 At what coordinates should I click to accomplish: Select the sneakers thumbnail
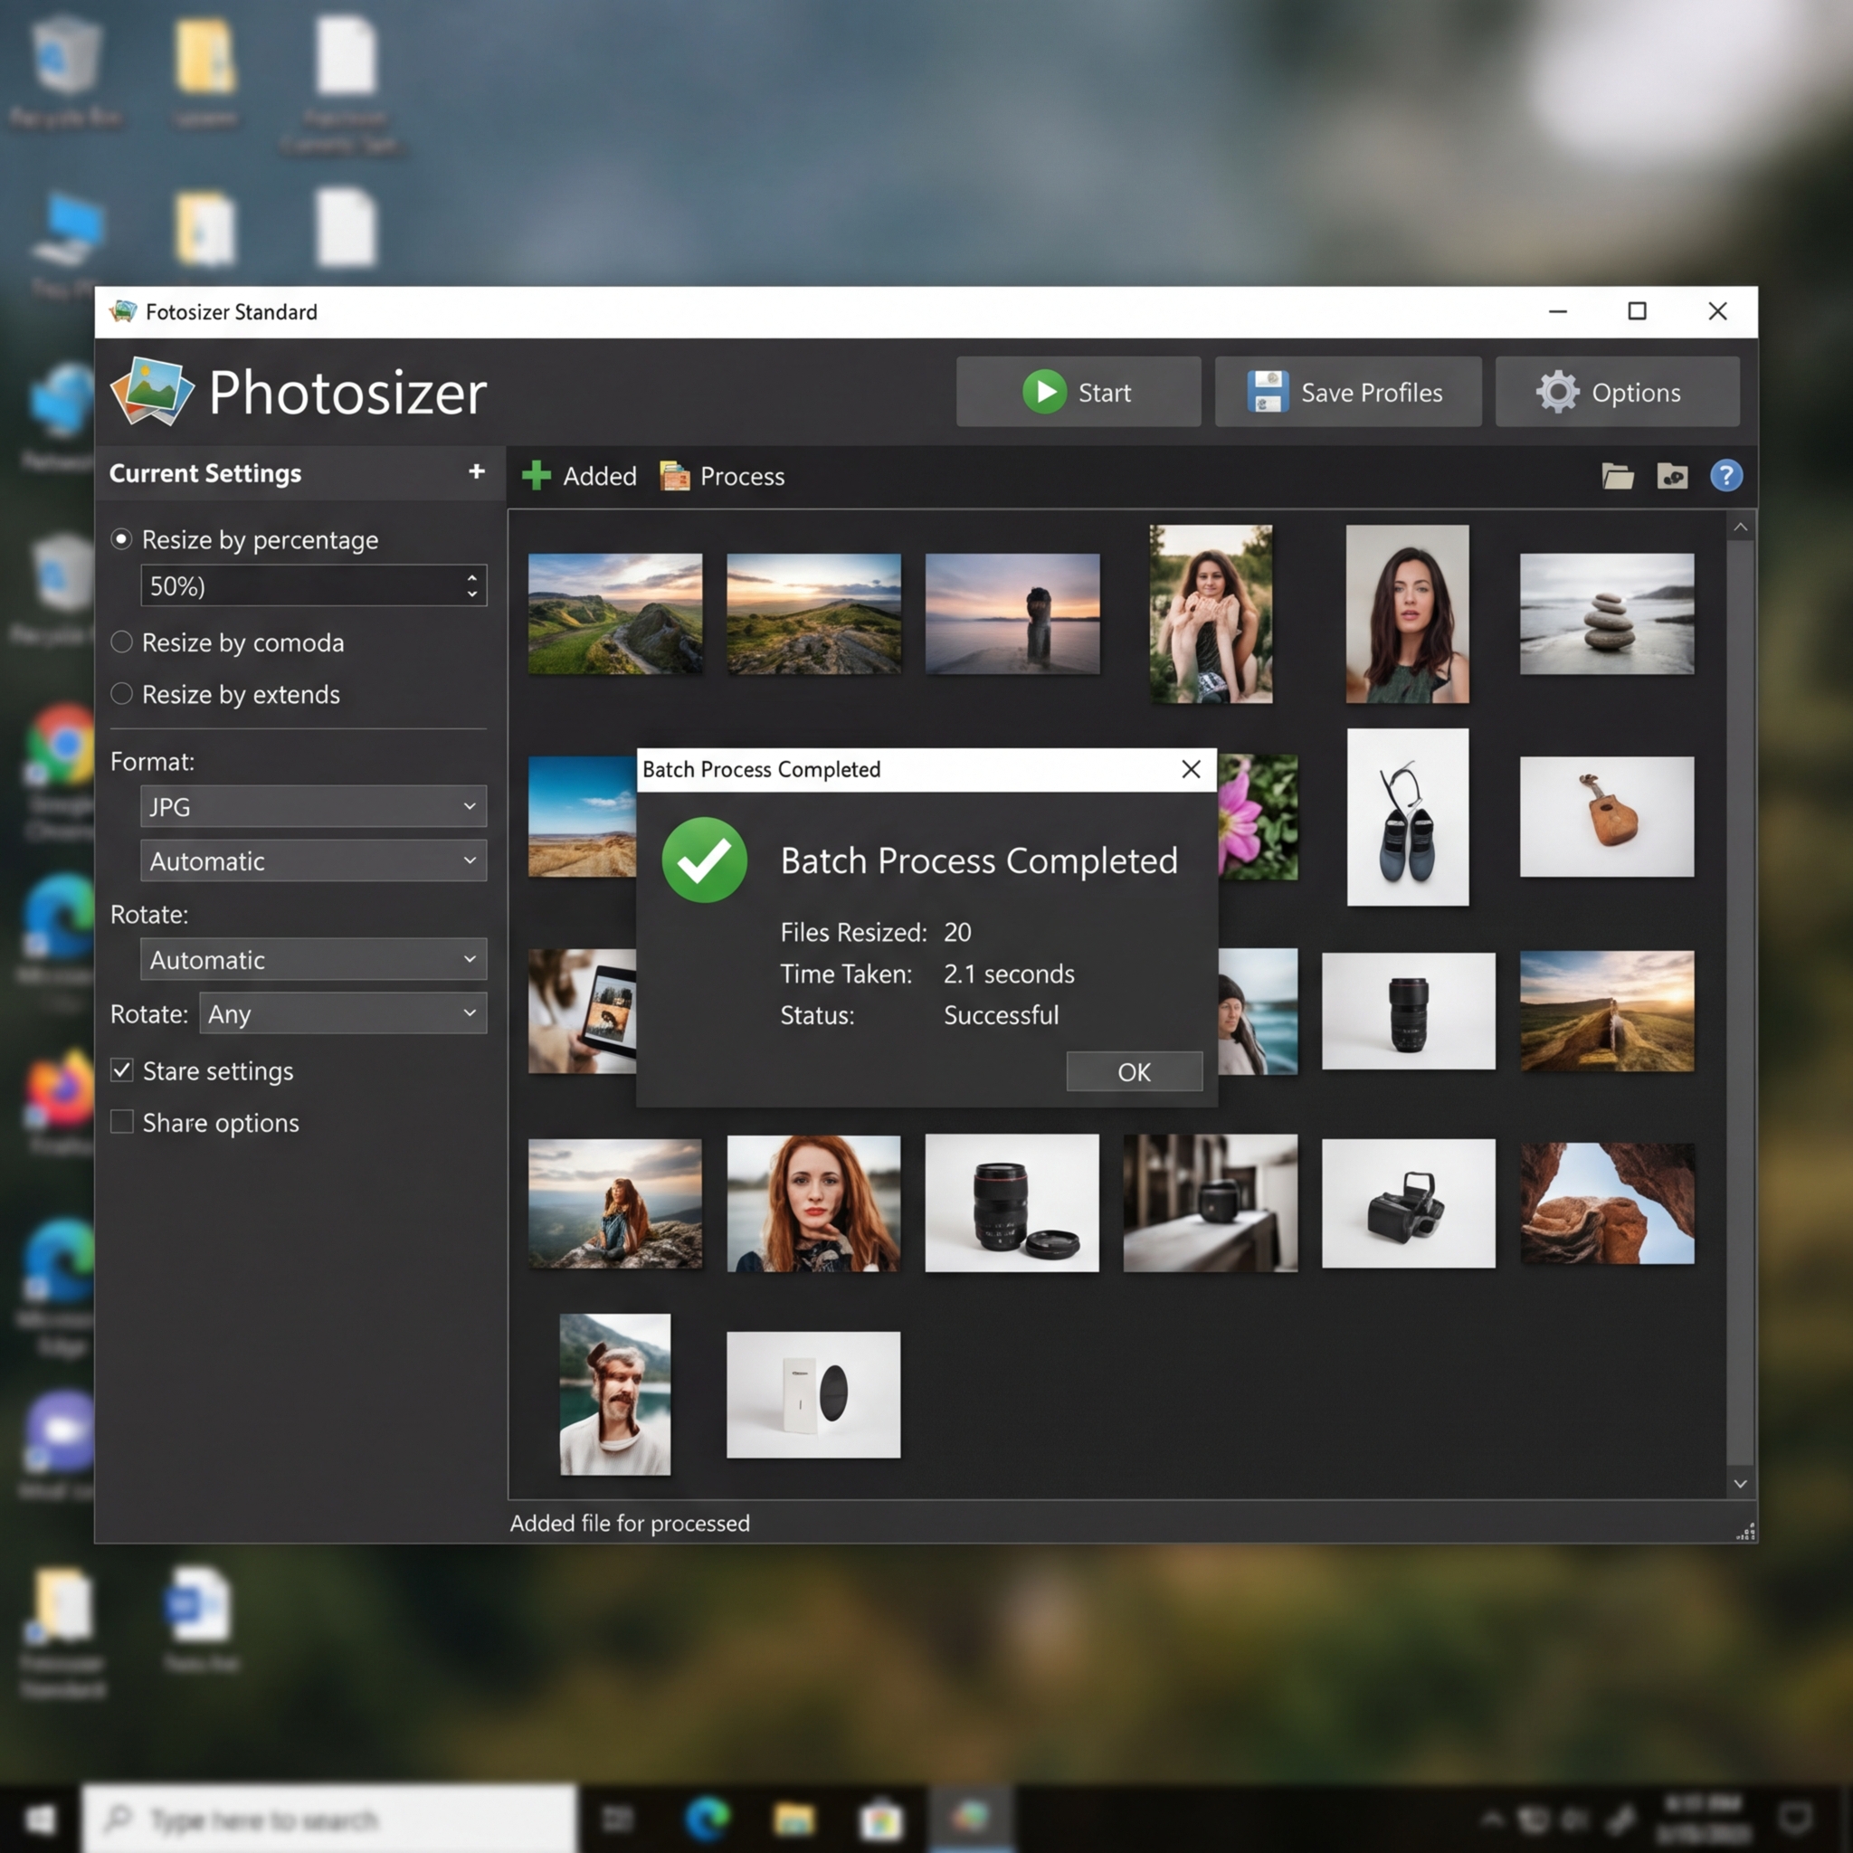pyautogui.click(x=1408, y=817)
